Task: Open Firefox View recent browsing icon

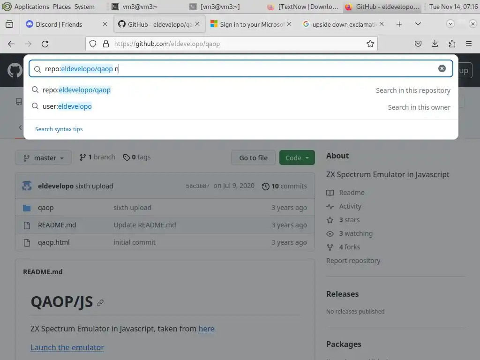Action: click(9, 24)
